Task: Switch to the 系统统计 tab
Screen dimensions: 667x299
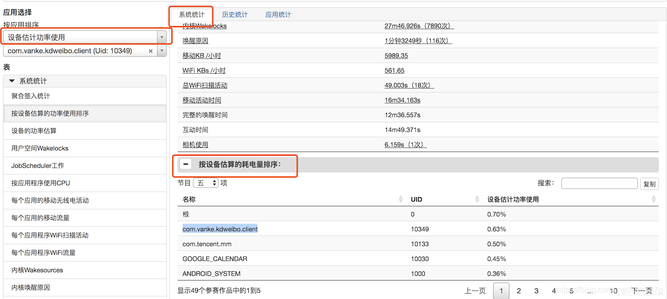Action: (x=191, y=15)
